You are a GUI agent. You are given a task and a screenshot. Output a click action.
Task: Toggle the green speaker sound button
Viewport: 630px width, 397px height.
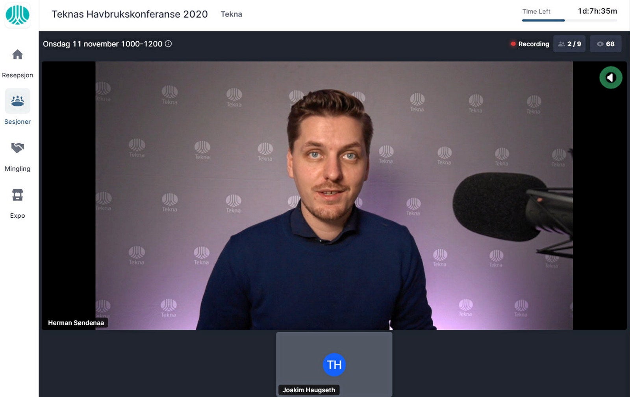click(610, 77)
